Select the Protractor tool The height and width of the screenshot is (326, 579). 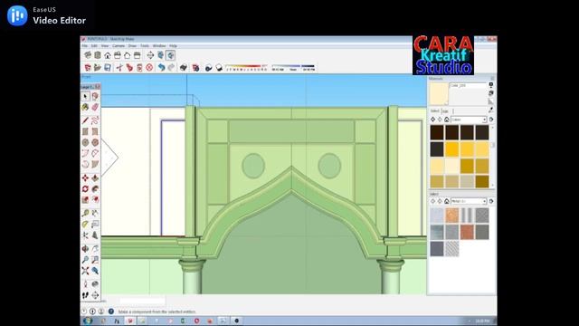coord(85,225)
